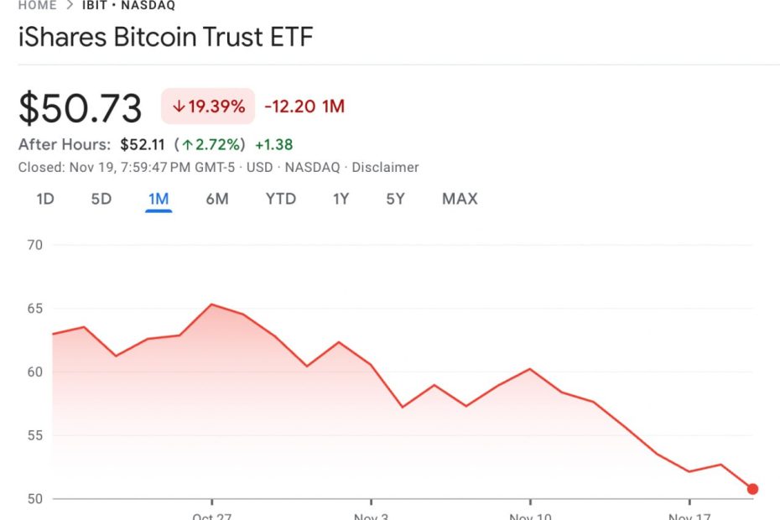Select the 1Y time range
Screen dimensions: 780x520
(341, 199)
